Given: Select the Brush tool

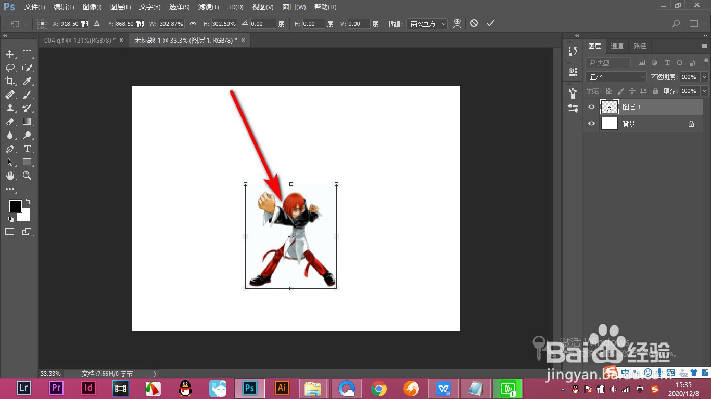Looking at the screenshot, I should [x=27, y=95].
